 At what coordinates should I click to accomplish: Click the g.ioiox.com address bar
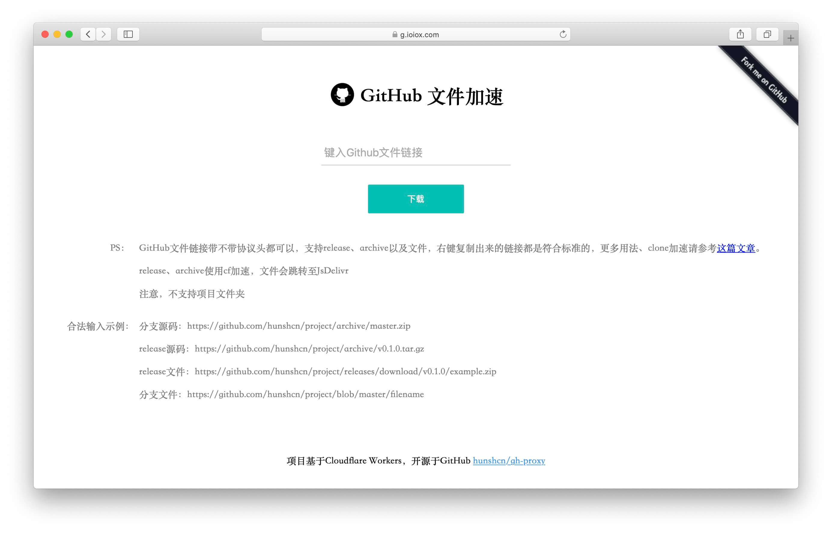(416, 34)
